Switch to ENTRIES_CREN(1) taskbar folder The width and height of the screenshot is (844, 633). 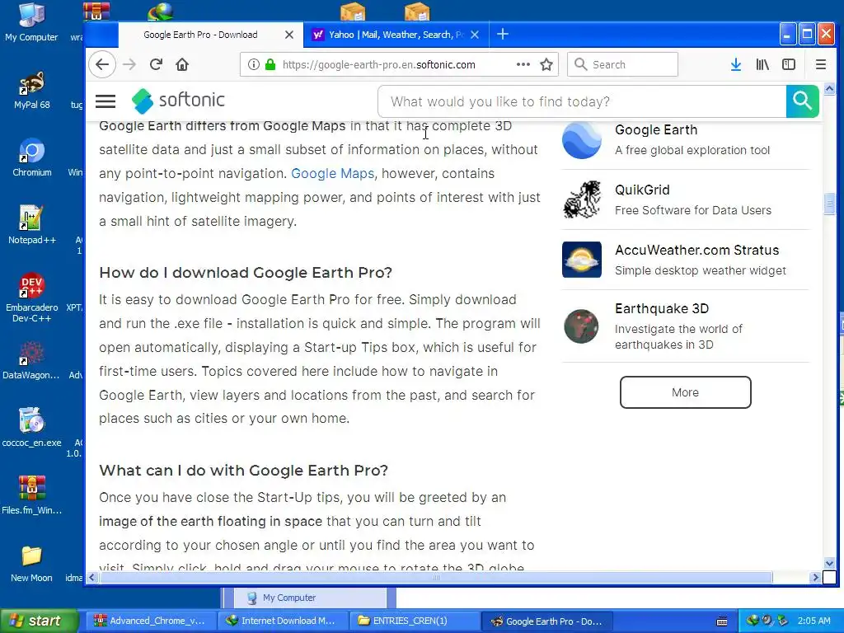click(x=414, y=621)
